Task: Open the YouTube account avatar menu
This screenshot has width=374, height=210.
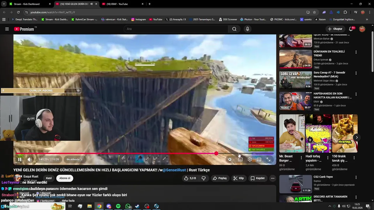Action: [x=362, y=29]
